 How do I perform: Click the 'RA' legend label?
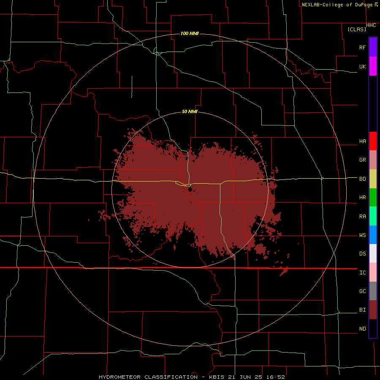point(362,217)
